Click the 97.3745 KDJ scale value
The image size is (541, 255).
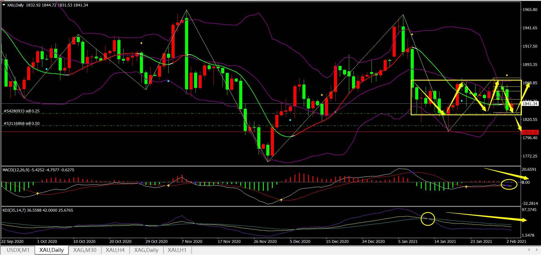[529, 210]
